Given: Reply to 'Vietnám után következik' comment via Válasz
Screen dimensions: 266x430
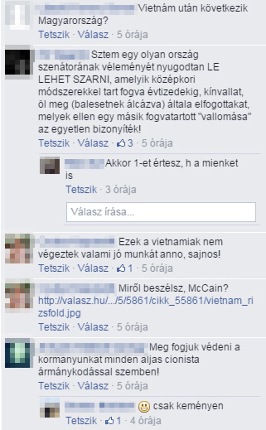Looking at the screenshot, I should [x=93, y=34].
